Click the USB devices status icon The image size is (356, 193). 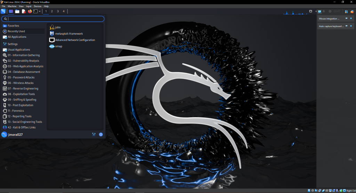[x=323, y=191]
